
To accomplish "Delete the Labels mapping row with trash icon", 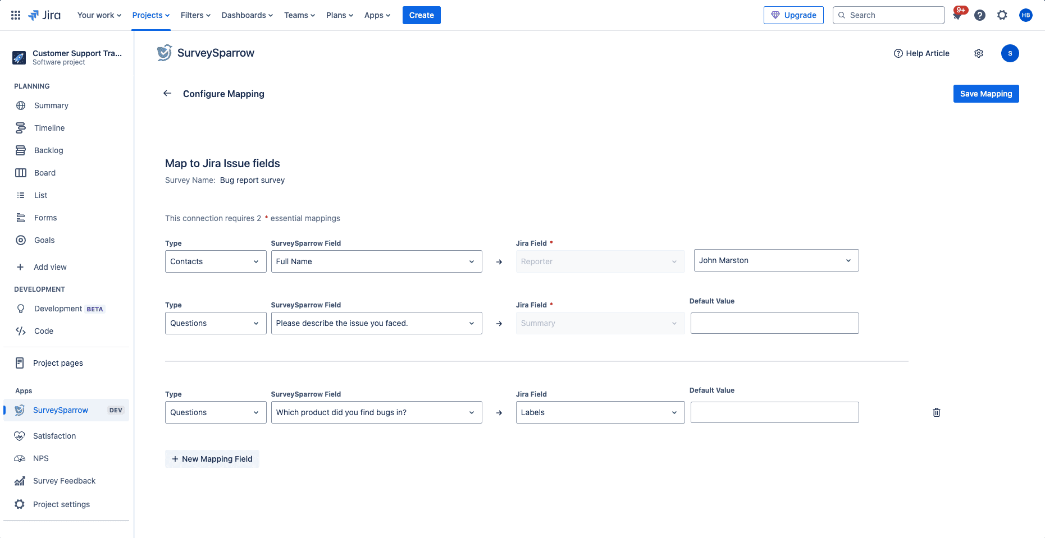I will (x=936, y=412).
